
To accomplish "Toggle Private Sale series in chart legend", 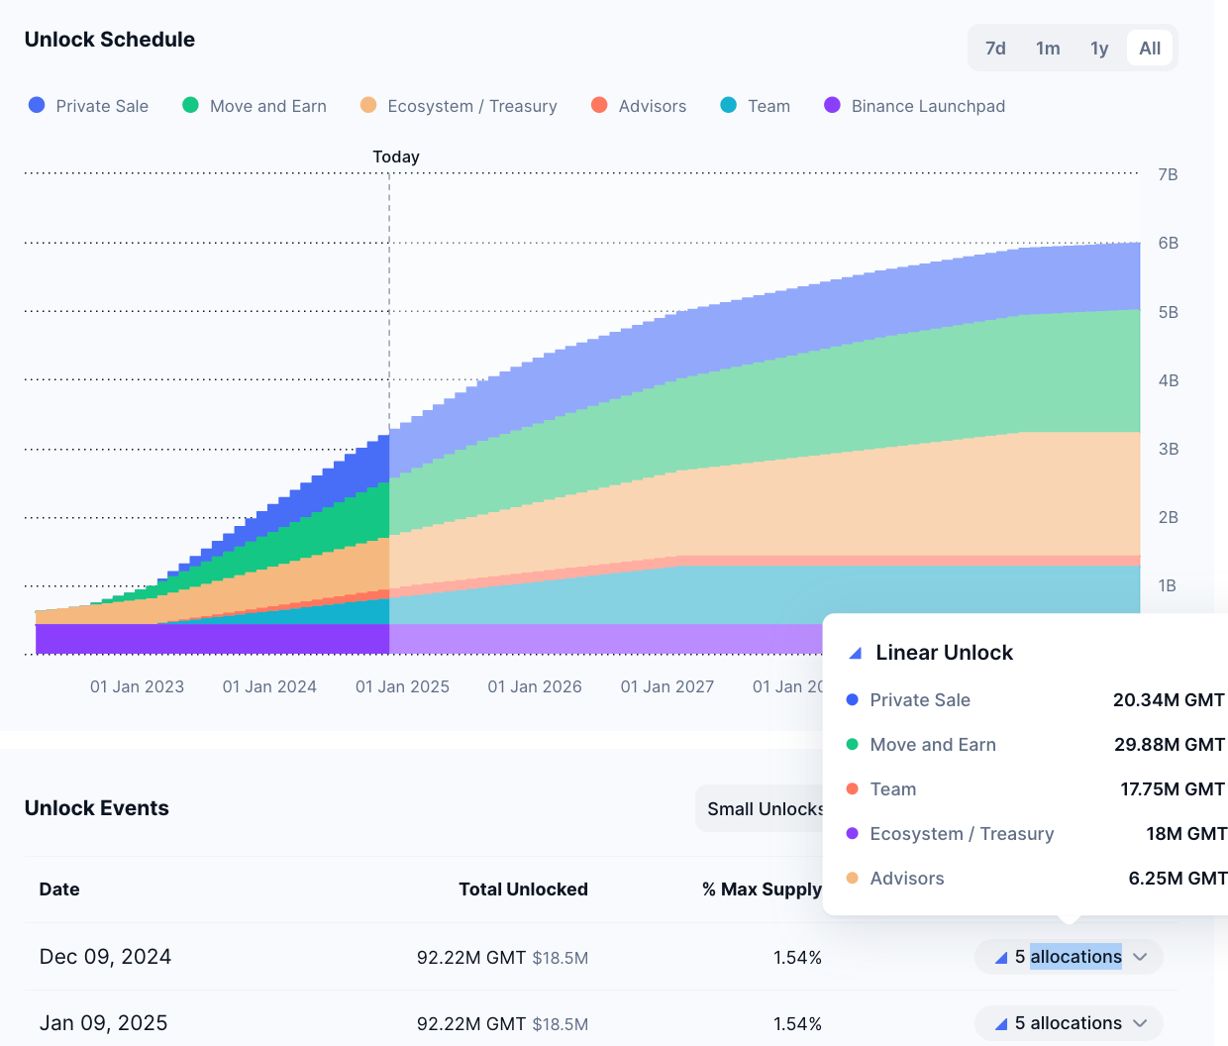I will pos(89,106).
